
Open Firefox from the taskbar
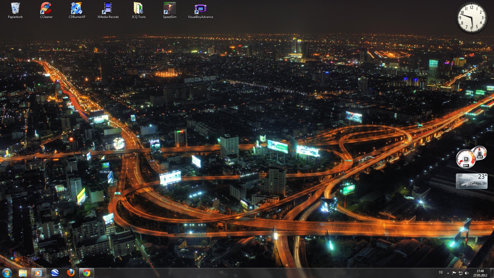[x=71, y=273]
